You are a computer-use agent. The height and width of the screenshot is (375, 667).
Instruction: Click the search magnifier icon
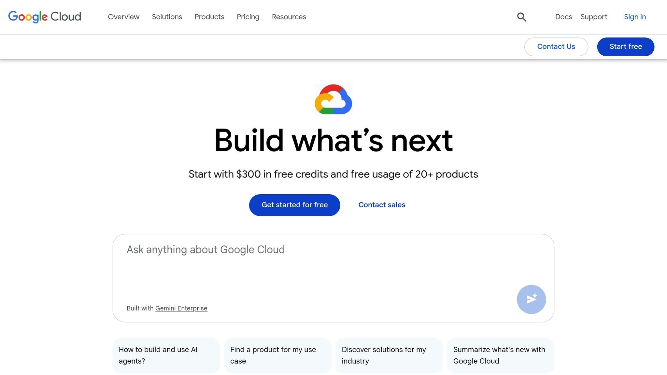[521, 17]
